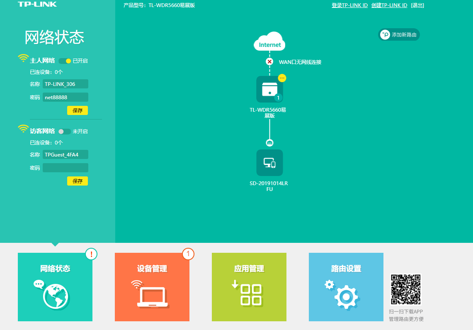
Task: Click the guest network password field
Action: coord(65,168)
